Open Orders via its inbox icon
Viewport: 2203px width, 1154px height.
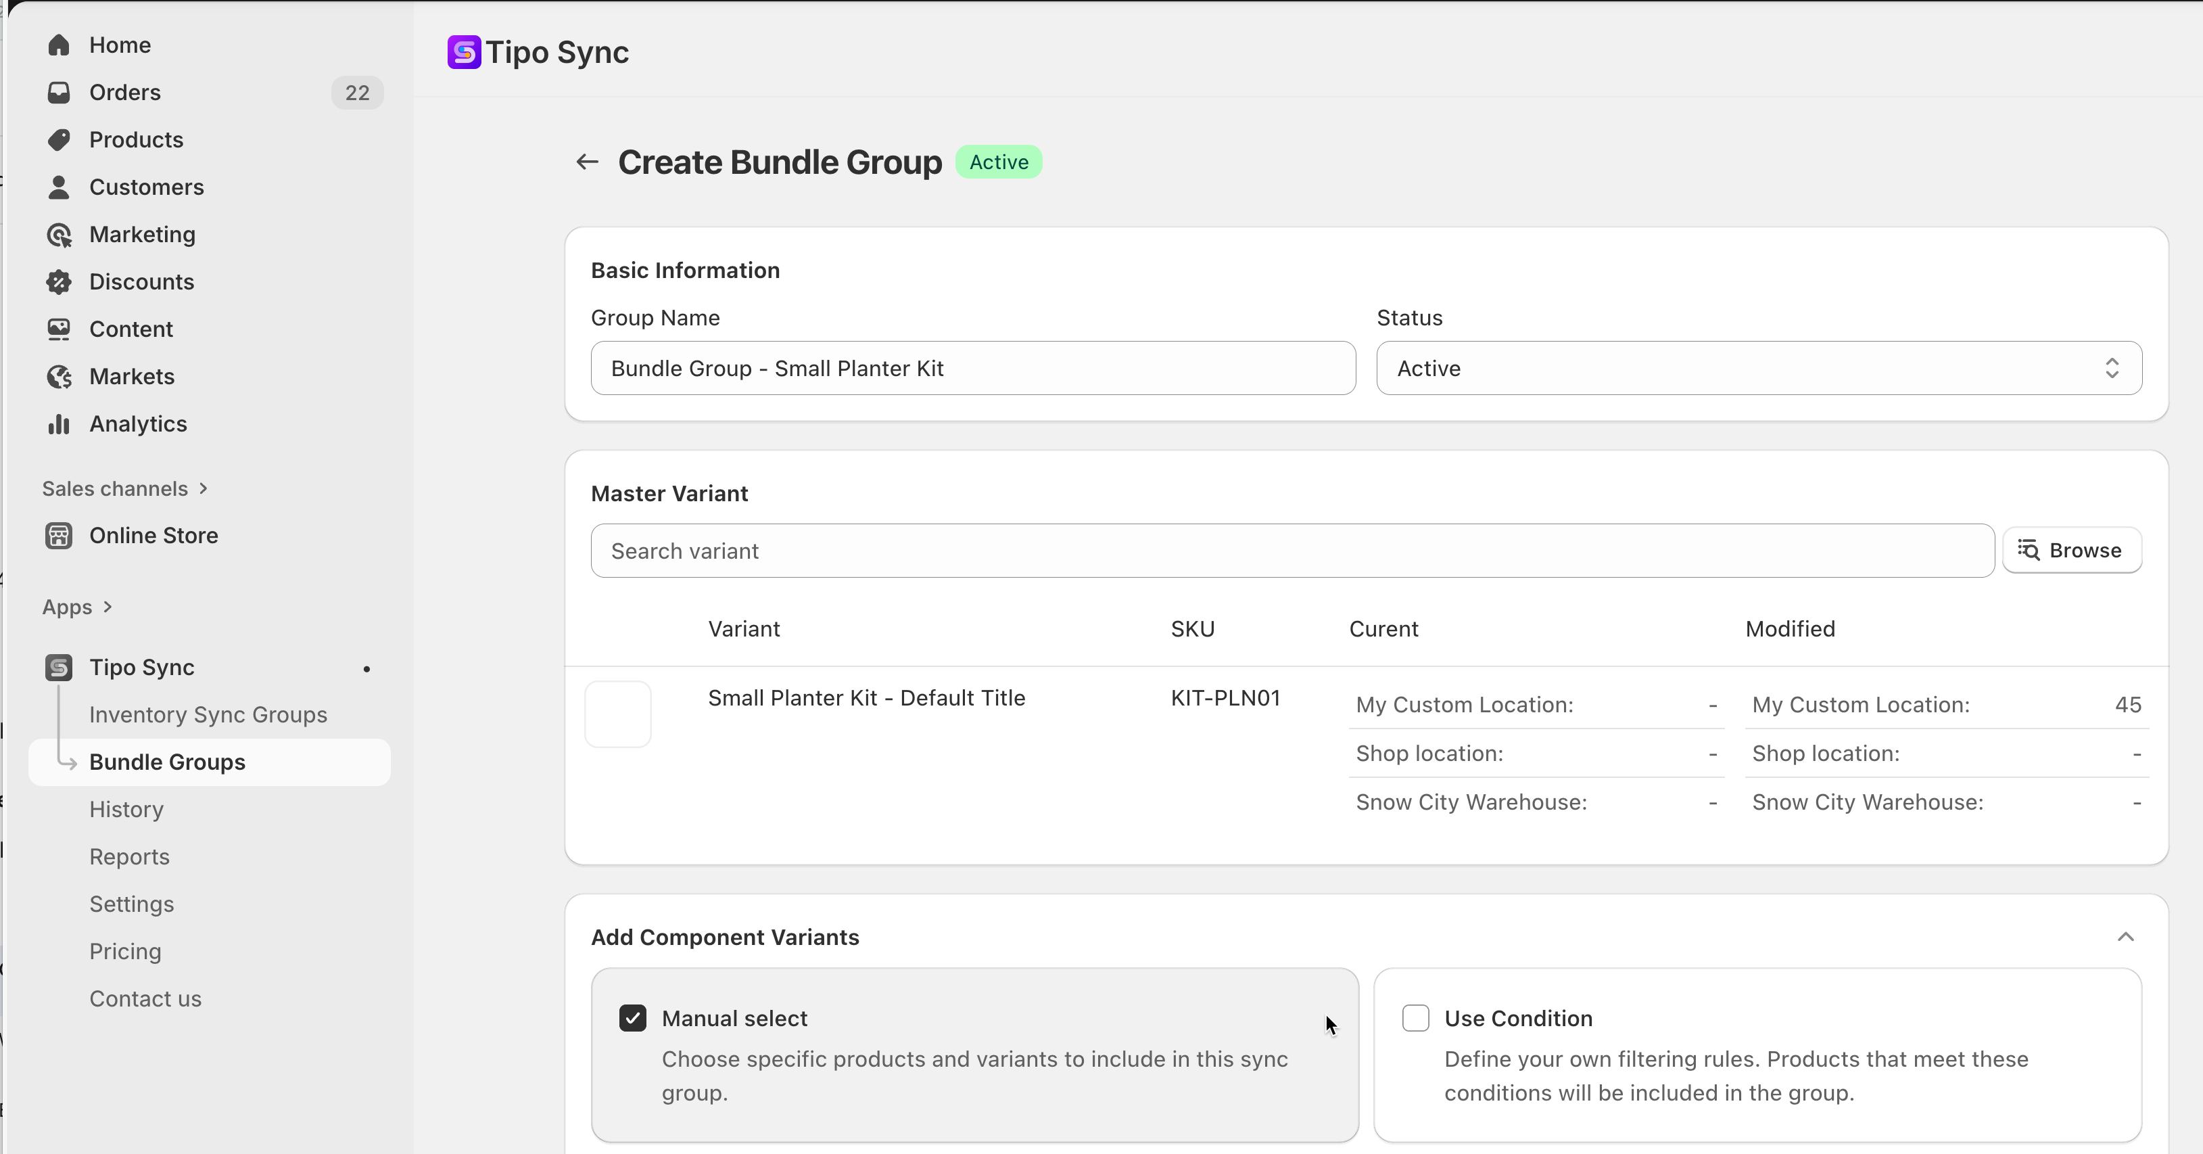click(x=58, y=93)
